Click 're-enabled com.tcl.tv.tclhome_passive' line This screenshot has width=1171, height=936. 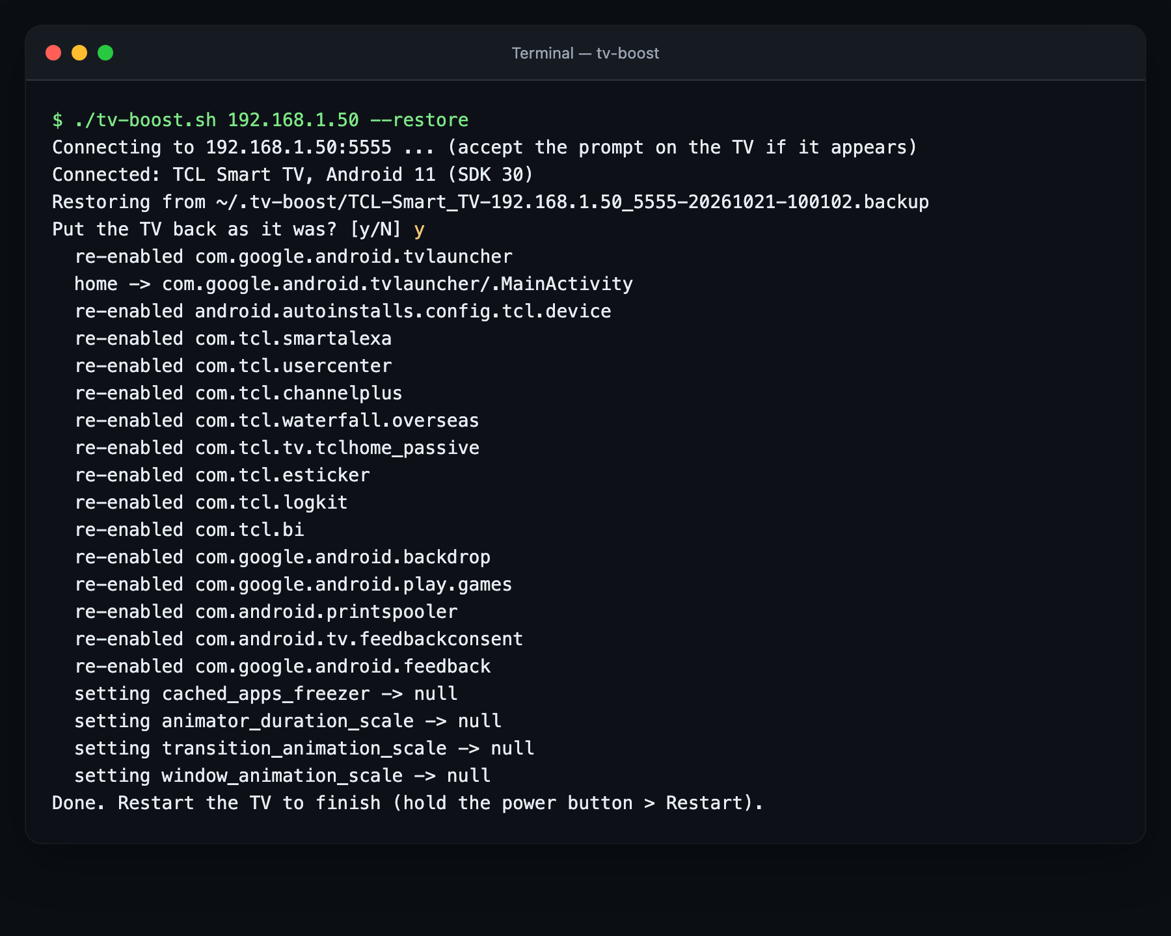click(x=276, y=448)
